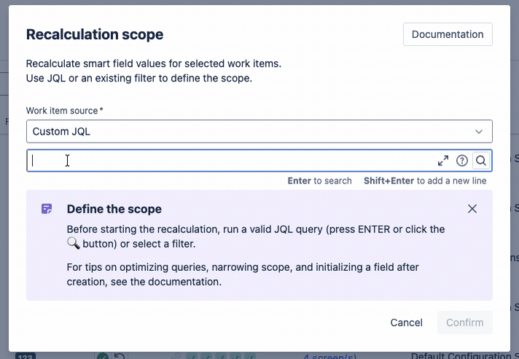Select the 123 field type badge
This screenshot has height=359, width=519.
click(26, 357)
